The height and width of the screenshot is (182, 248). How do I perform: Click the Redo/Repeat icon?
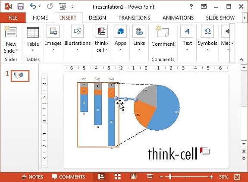[x=50, y=6]
